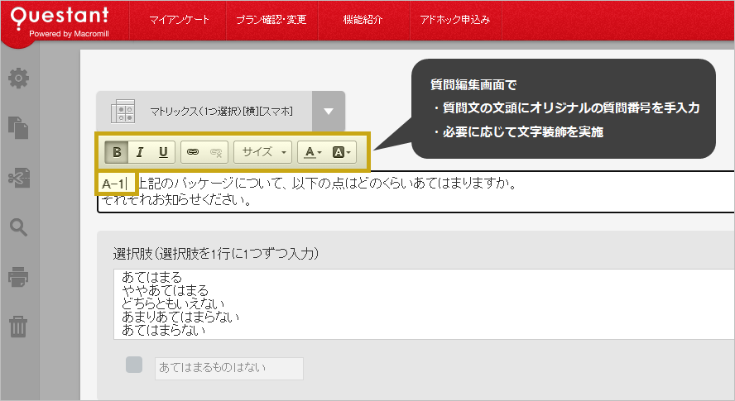735x401 pixels.
Task: Open the text color picker
Action: (312, 152)
